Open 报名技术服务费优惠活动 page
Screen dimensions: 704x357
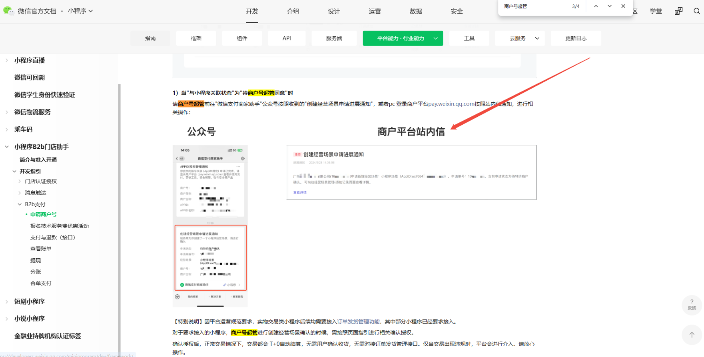(60, 226)
